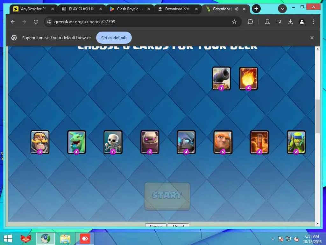Open the profile account icon
The image size is (326, 245).
[x=302, y=22]
